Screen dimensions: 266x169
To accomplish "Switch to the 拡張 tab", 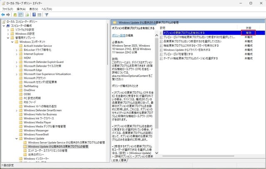I will pos(115,160).
